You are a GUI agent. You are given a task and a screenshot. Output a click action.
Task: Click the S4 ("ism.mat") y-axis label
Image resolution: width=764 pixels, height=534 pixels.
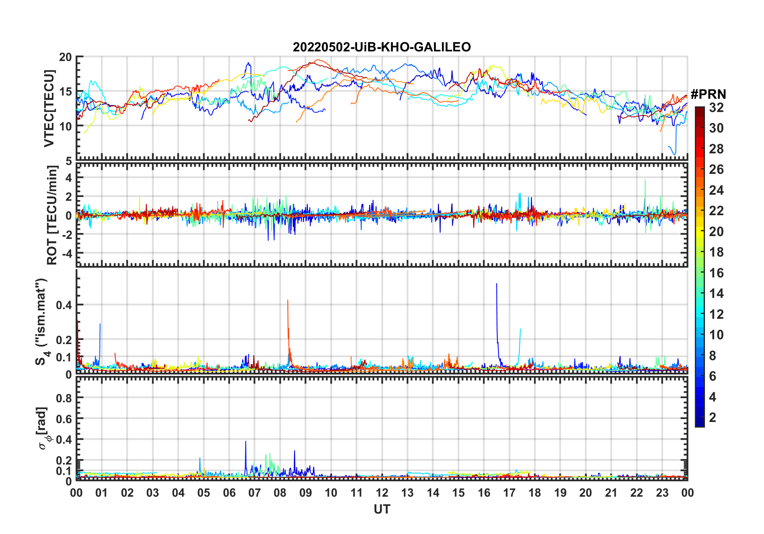pyautogui.click(x=42, y=322)
